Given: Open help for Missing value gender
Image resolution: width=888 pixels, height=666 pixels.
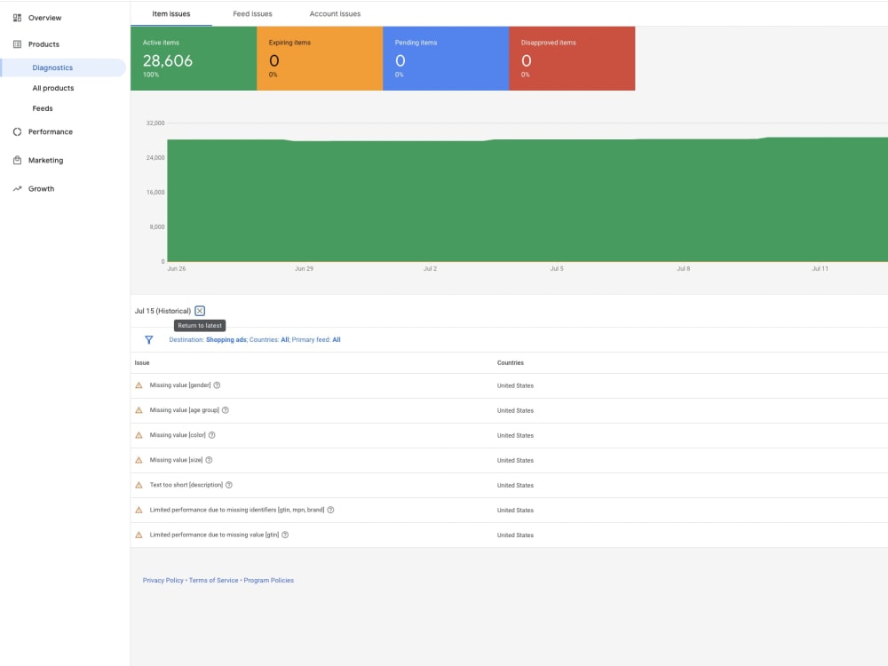Looking at the screenshot, I should tap(217, 385).
